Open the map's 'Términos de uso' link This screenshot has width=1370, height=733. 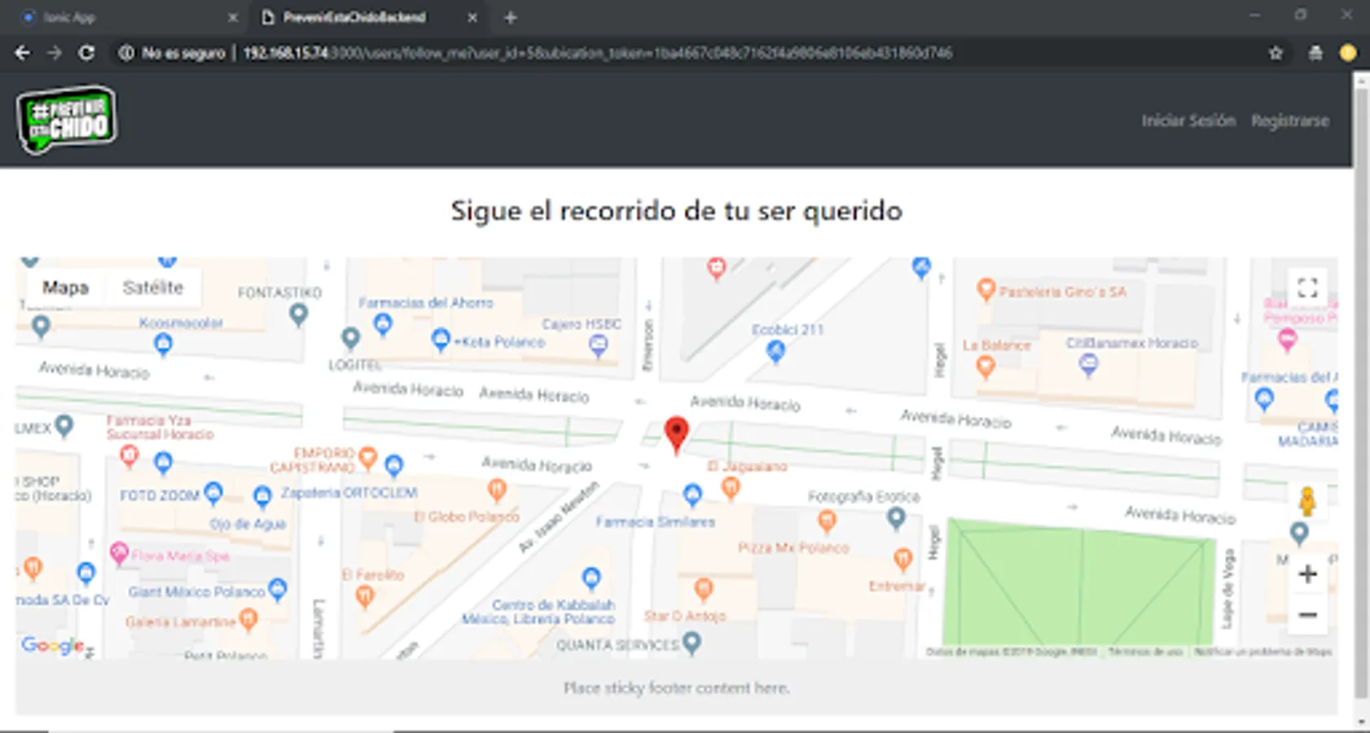[1145, 652]
